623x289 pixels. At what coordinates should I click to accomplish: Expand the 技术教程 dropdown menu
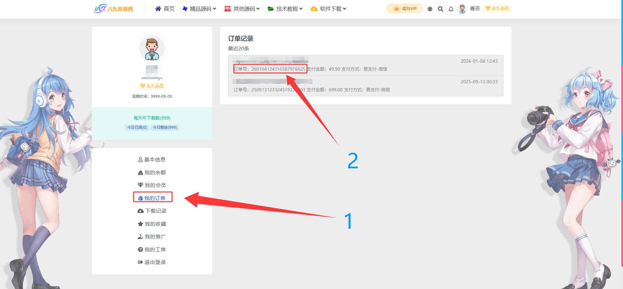tap(285, 9)
